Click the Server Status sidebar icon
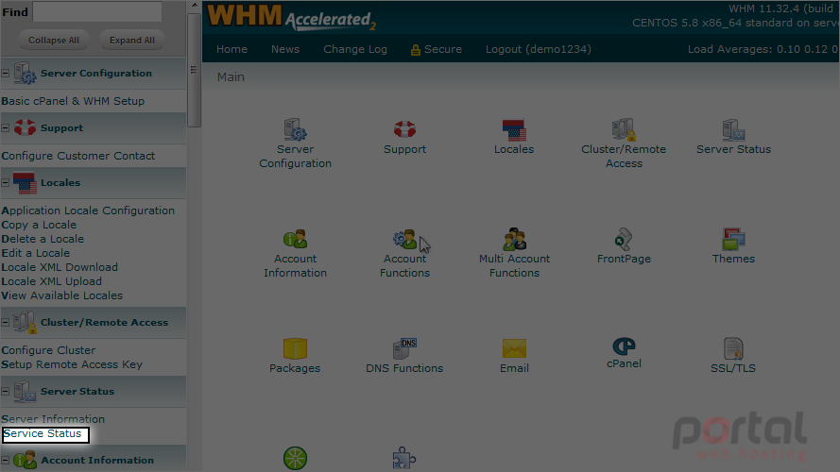The height and width of the screenshot is (472, 840). coord(25,391)
